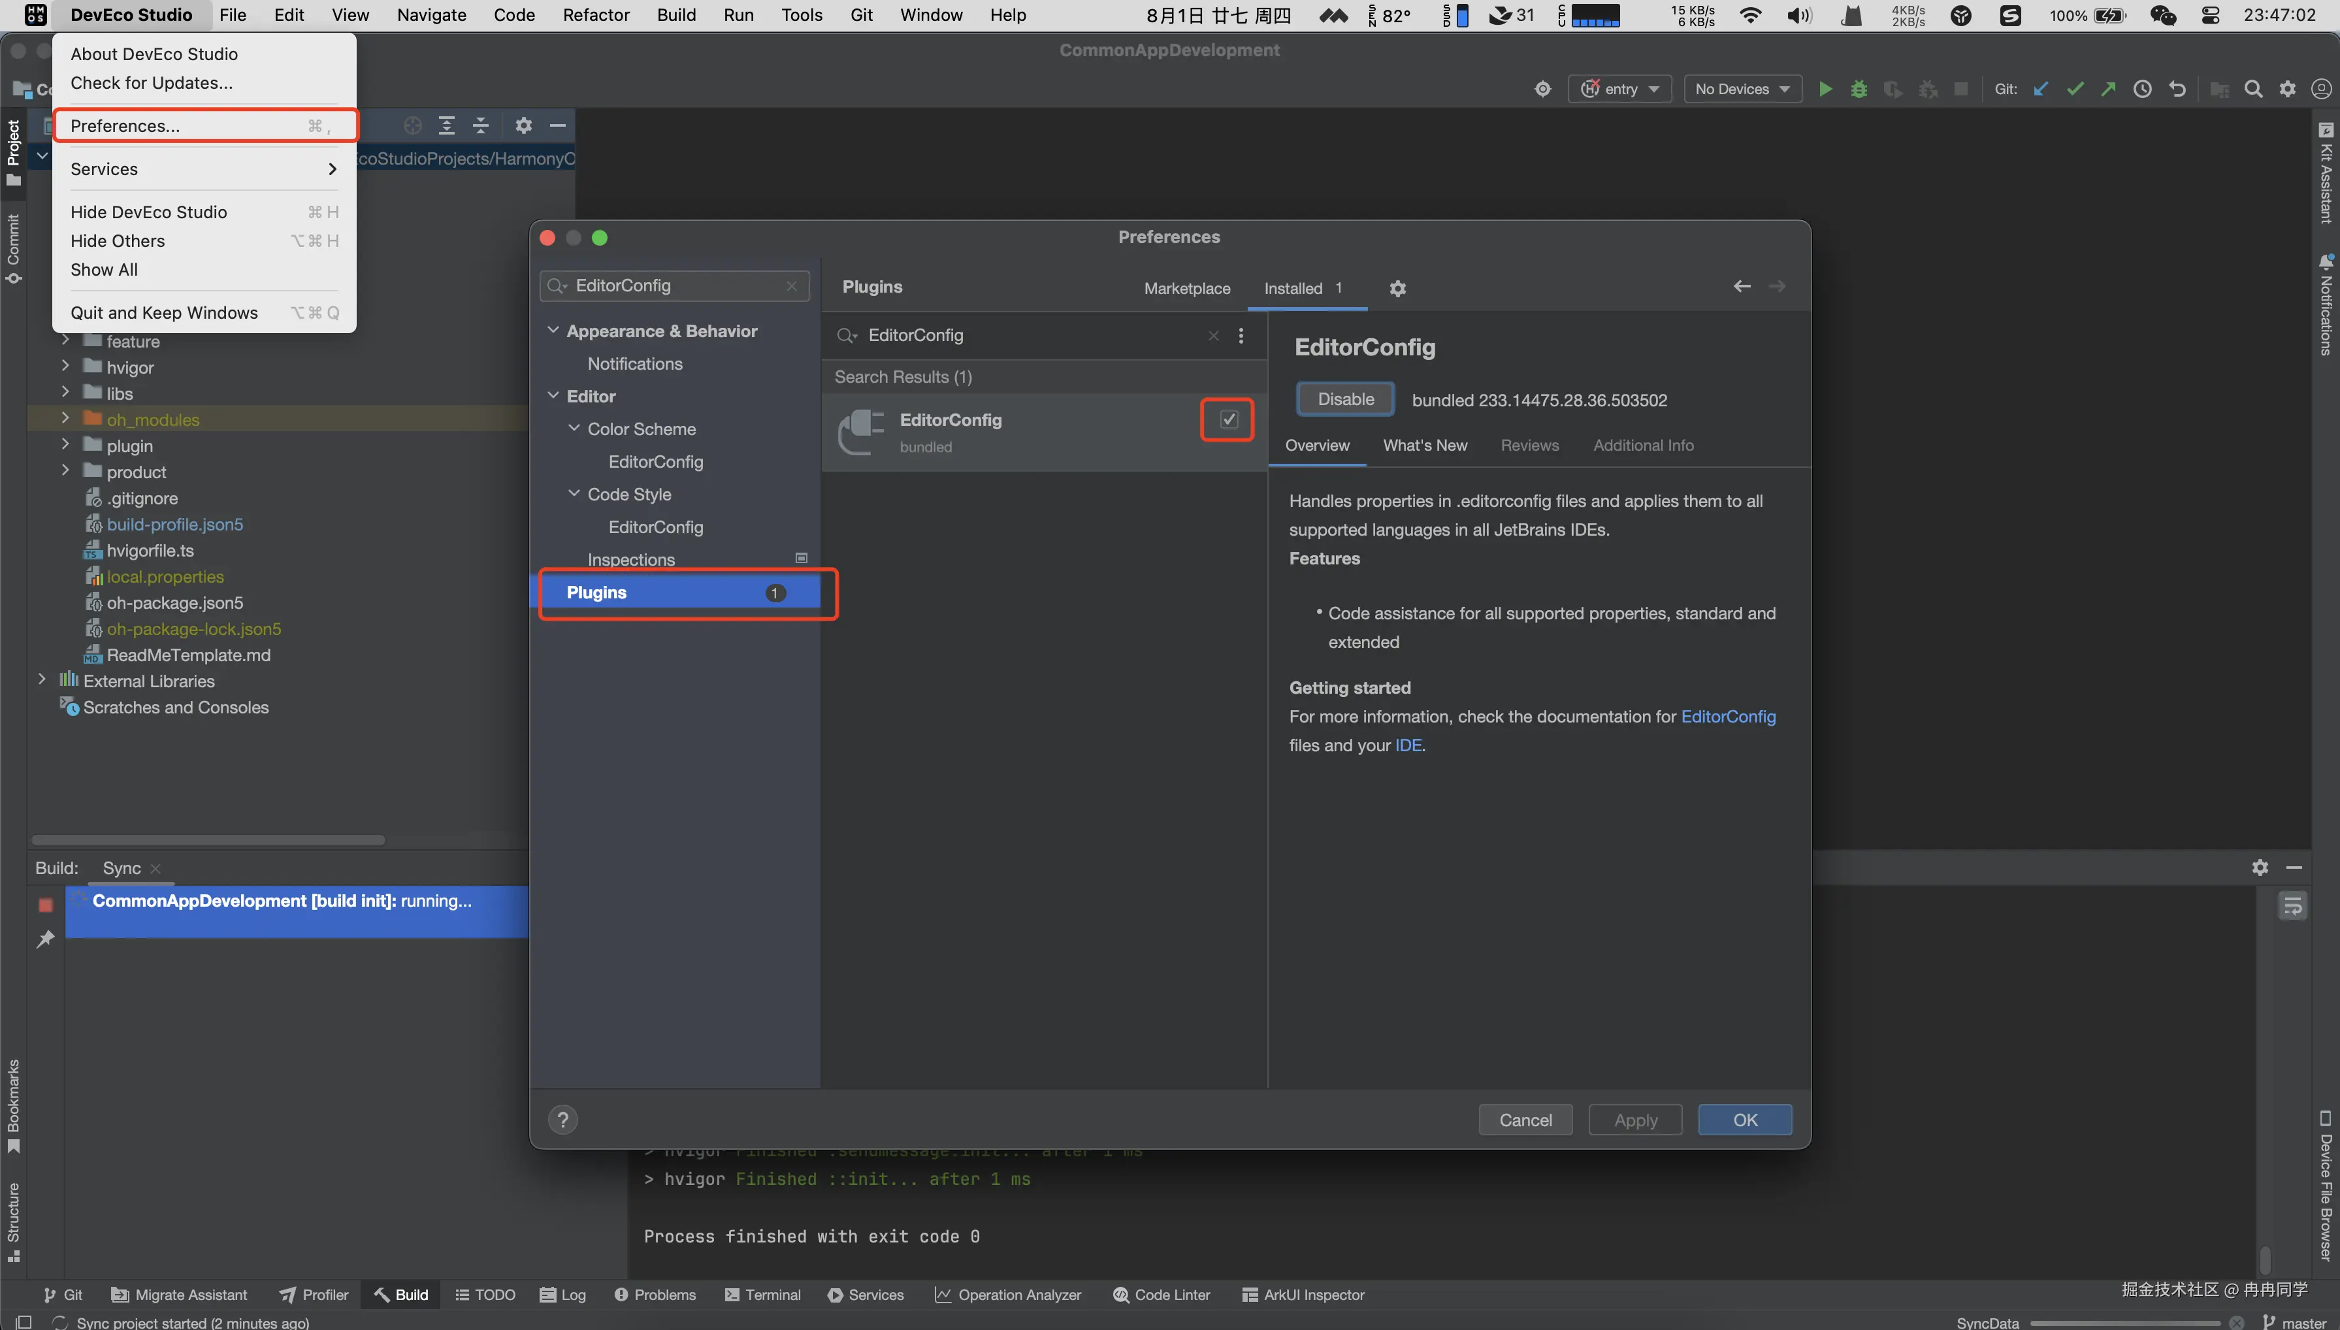Click the Debug bug icon

(x=1859, y=89)
